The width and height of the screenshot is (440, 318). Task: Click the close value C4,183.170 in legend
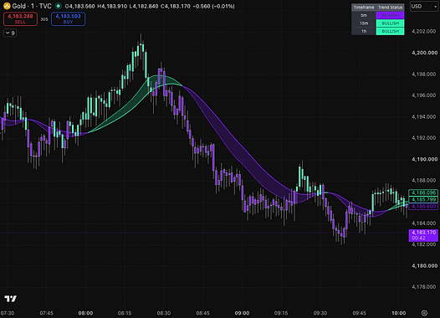pyautogui.click(x=176, y=6)
